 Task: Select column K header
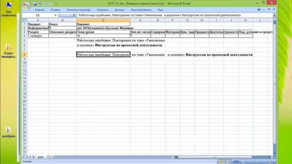tap(245, 20)
